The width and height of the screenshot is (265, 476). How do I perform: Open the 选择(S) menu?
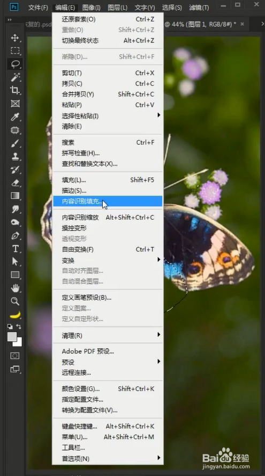pos(172,8)
